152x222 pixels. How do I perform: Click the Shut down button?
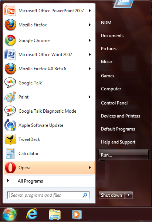pos(112,195)
